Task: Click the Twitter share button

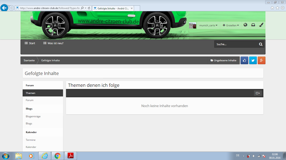Action: coord(253,60)
